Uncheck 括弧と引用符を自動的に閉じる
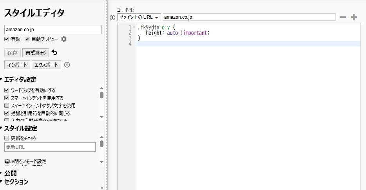Image resolution: width=366 pixels, height=190 pixels. (x=7, y=113)
